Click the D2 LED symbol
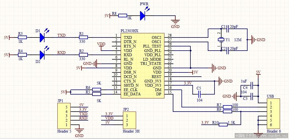 42,55
